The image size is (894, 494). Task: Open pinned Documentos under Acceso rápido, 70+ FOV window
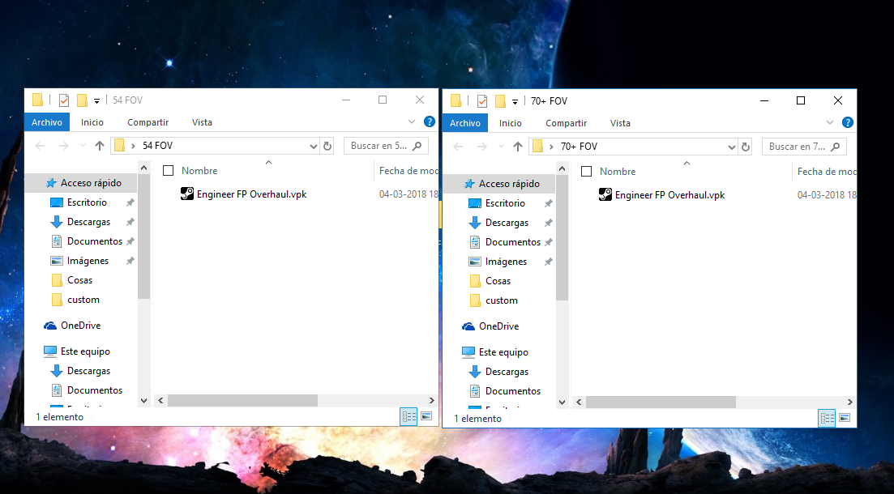(513, 241)
